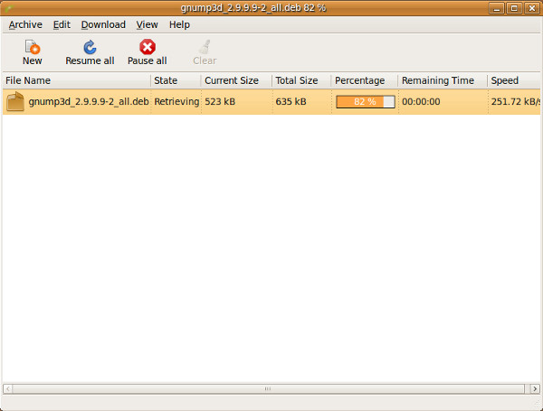Sort by Current Size column header
This screenshot has width=543, height=411.
coord(236,80)
